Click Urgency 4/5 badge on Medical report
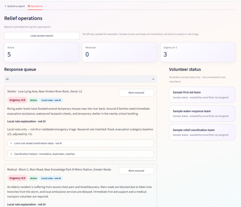Viewport: 241px width, 207px height. coord(17,178)
